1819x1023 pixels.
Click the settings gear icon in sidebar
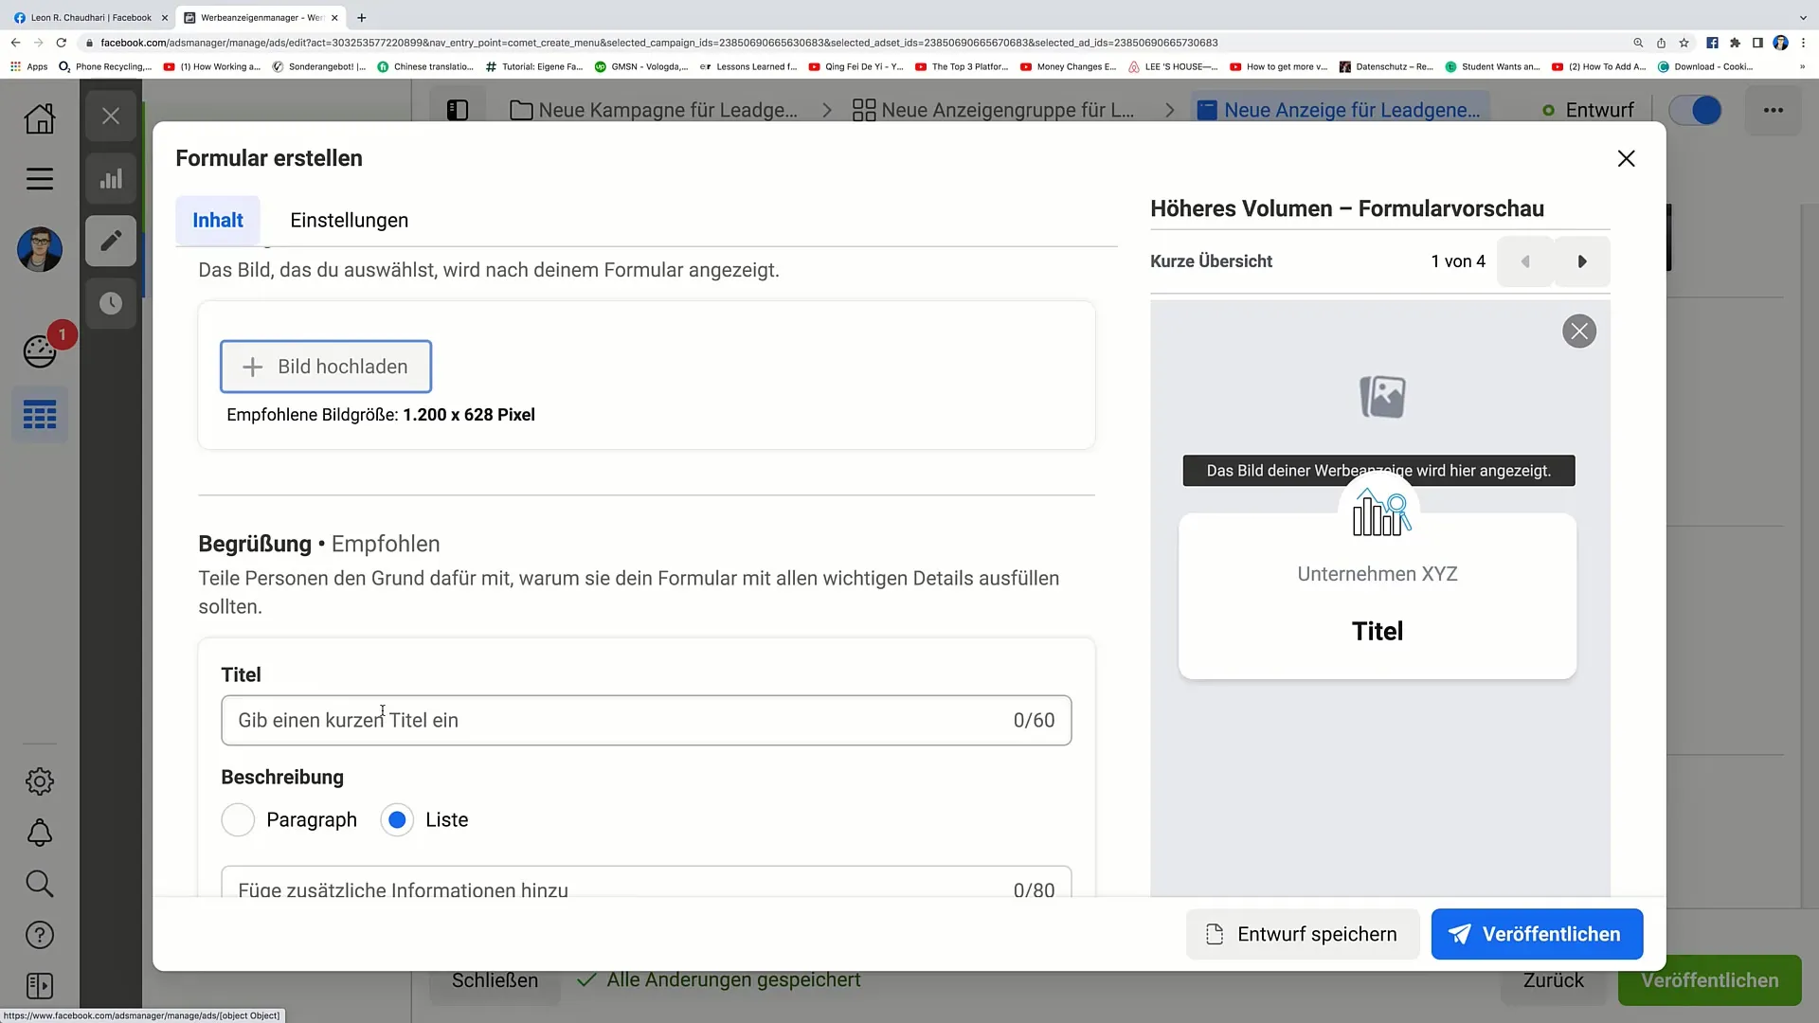[39, 781]
